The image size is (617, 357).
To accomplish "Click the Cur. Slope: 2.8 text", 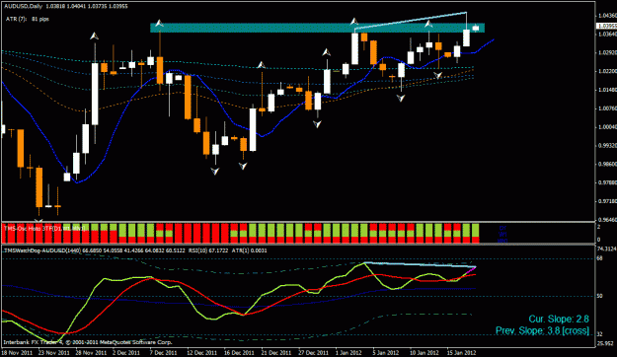I will 559,319.
